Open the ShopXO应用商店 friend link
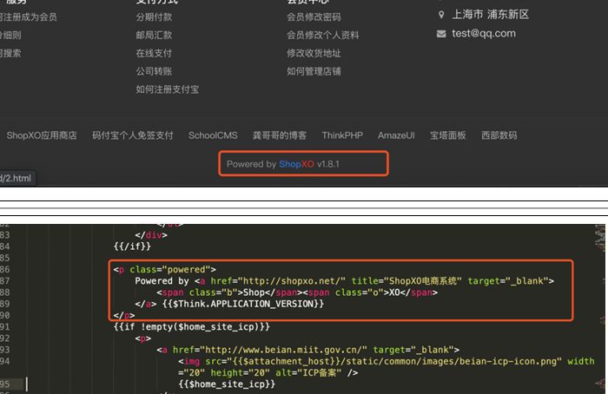Viewport: 608px width, 394px height. click(42, 135)
